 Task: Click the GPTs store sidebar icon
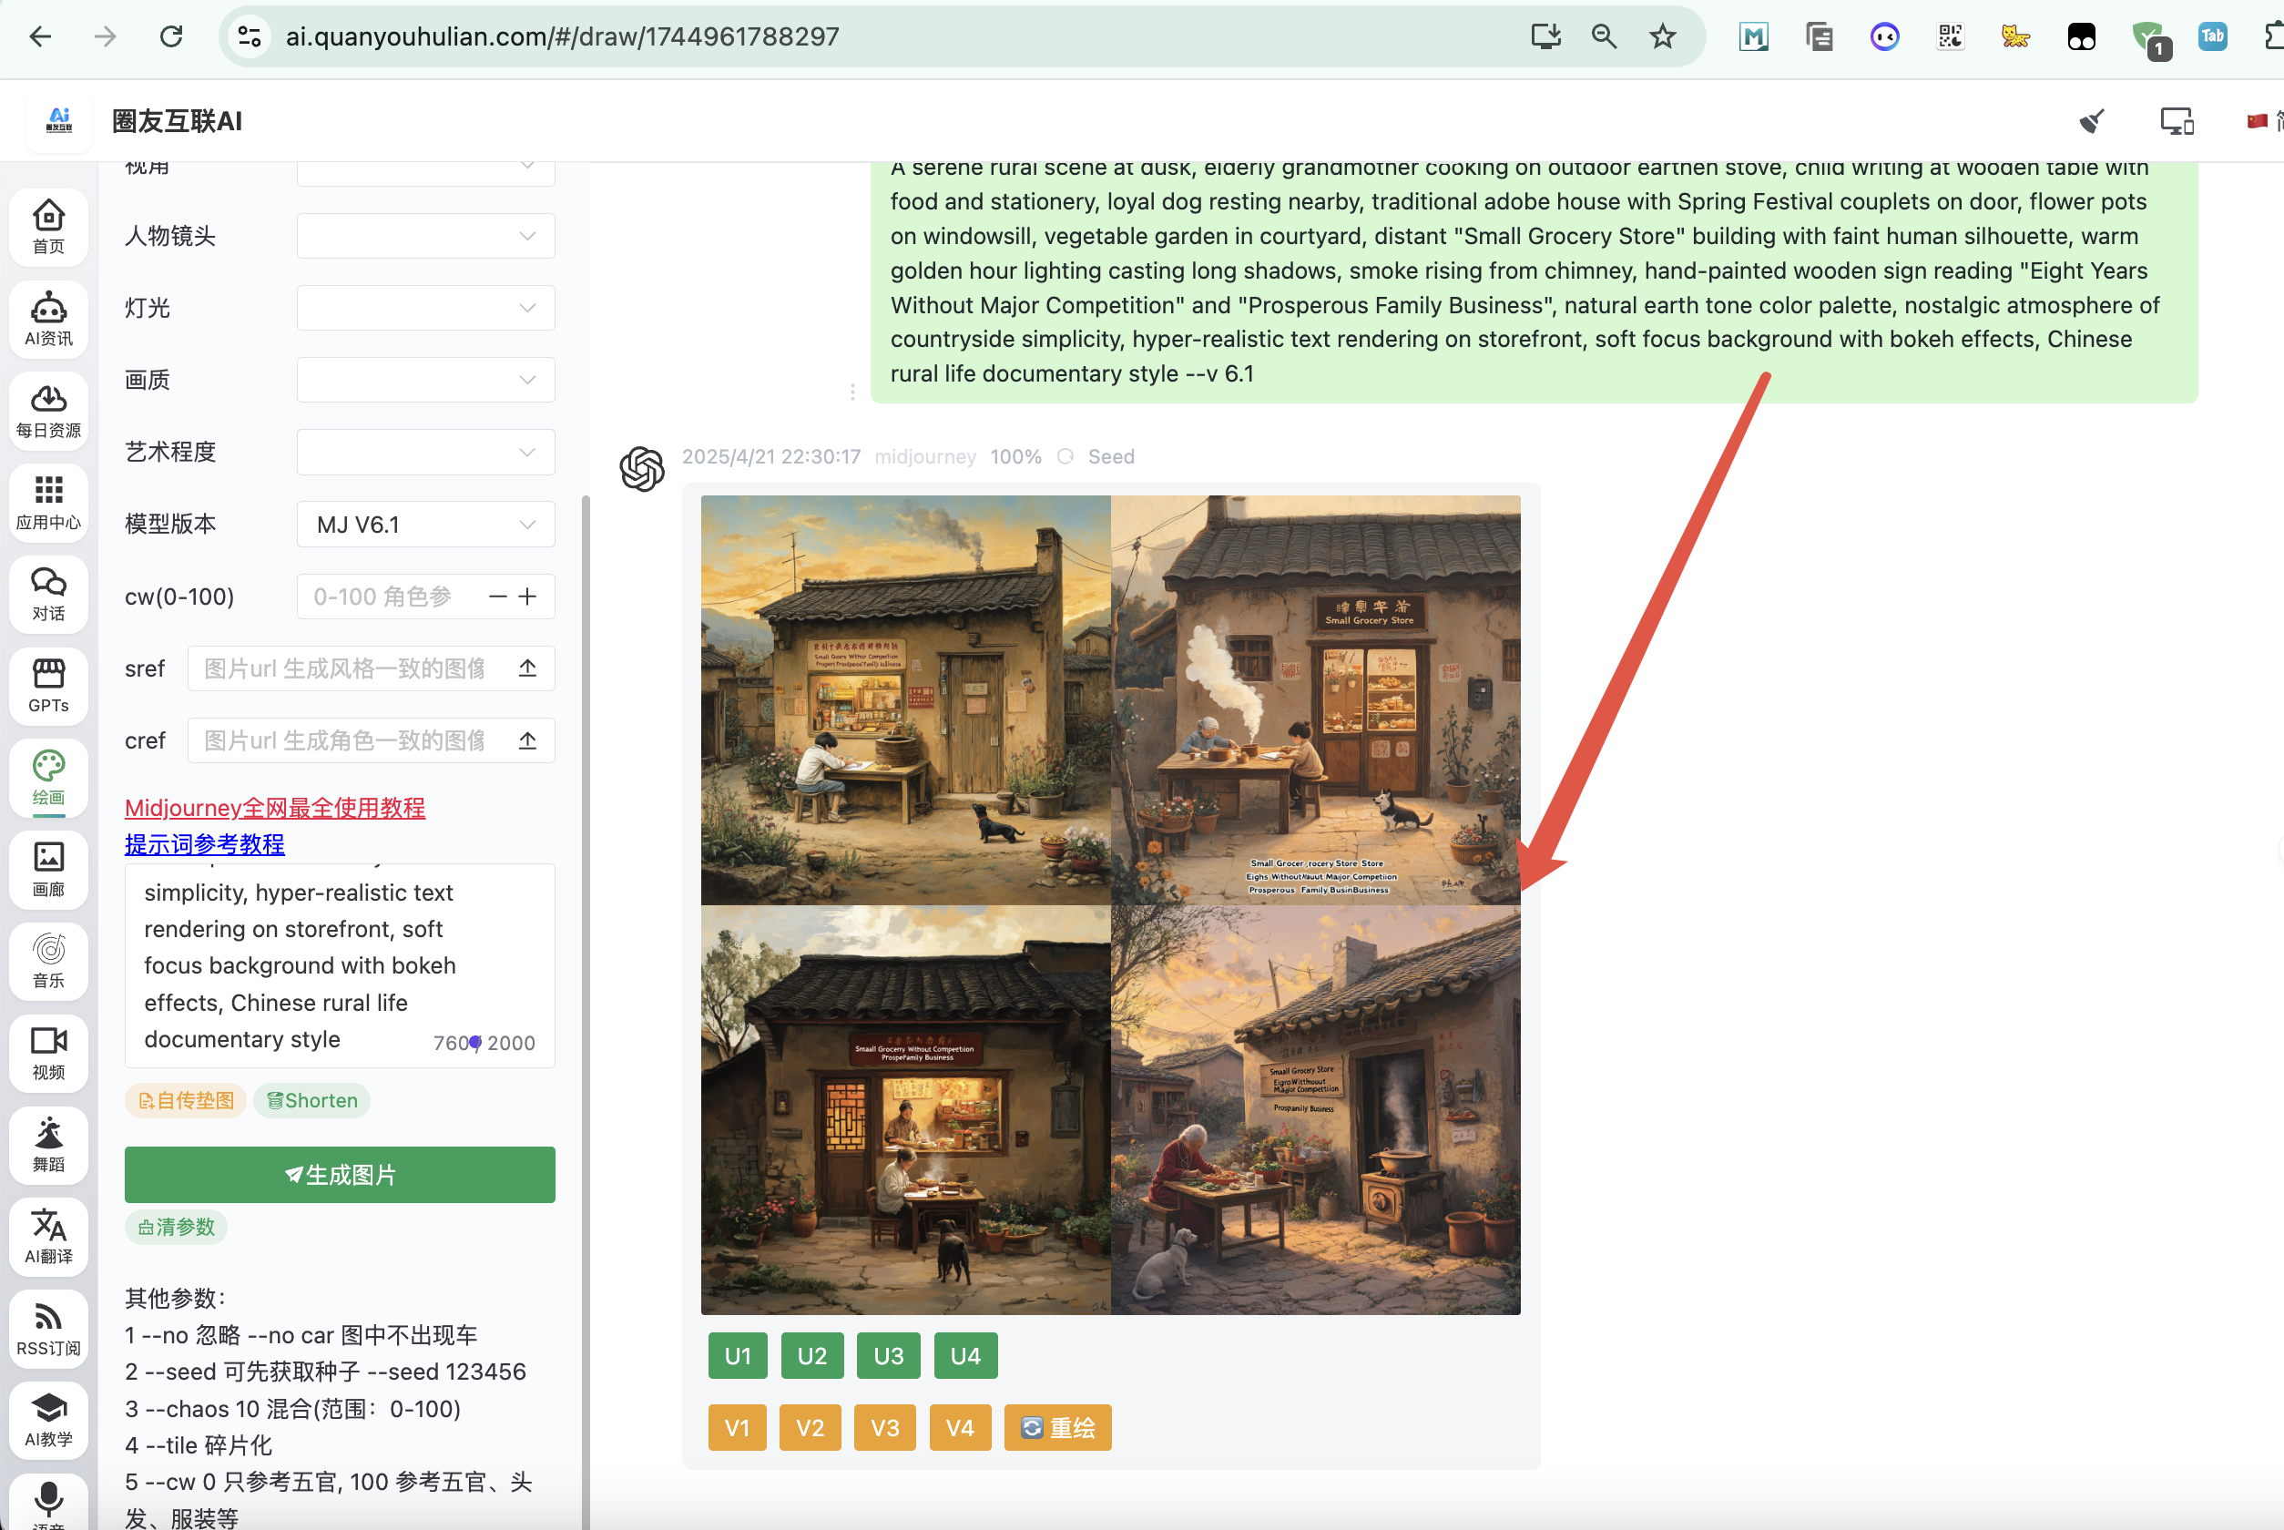(x=47, y=685)
